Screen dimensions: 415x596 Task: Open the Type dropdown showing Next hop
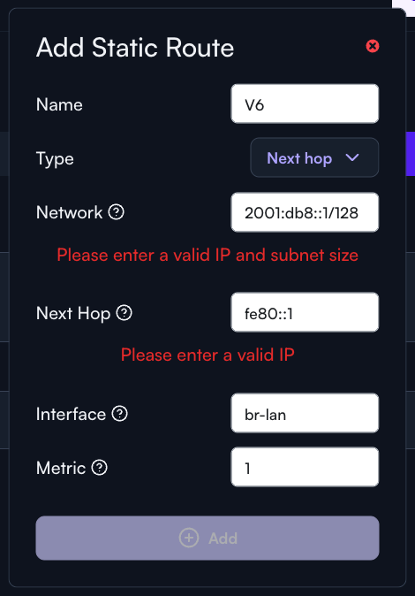coord(314,157)
